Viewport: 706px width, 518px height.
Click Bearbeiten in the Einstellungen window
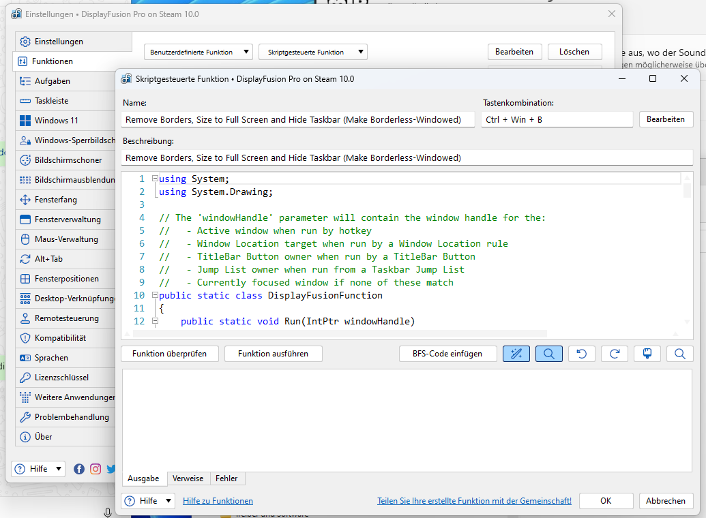[514, 52]
